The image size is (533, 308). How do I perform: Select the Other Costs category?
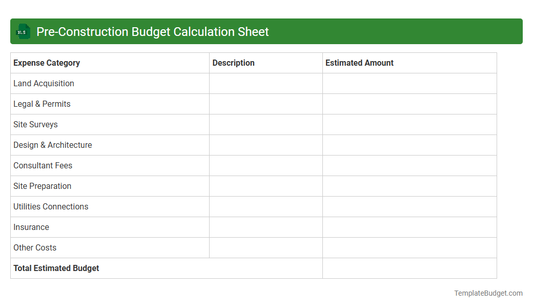35,247
